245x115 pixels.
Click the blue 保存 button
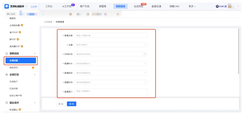pos(72,104)
